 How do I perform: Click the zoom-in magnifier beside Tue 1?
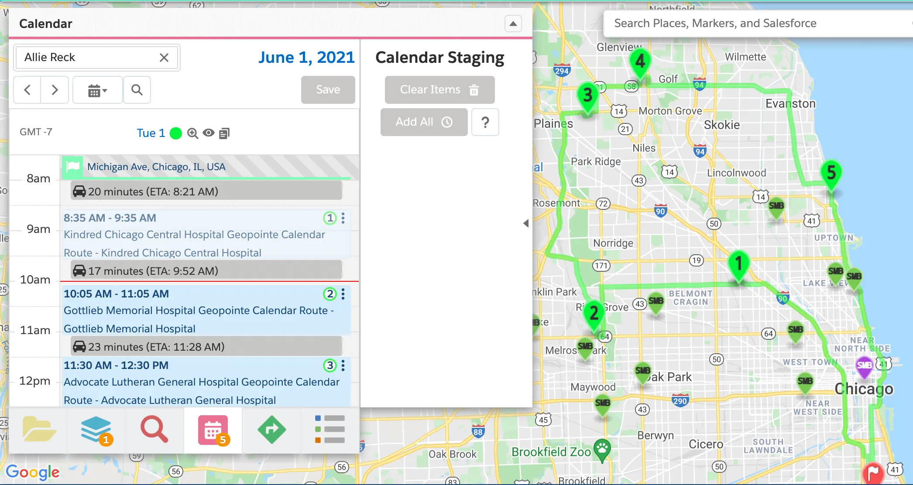click(x=192, y=133)
